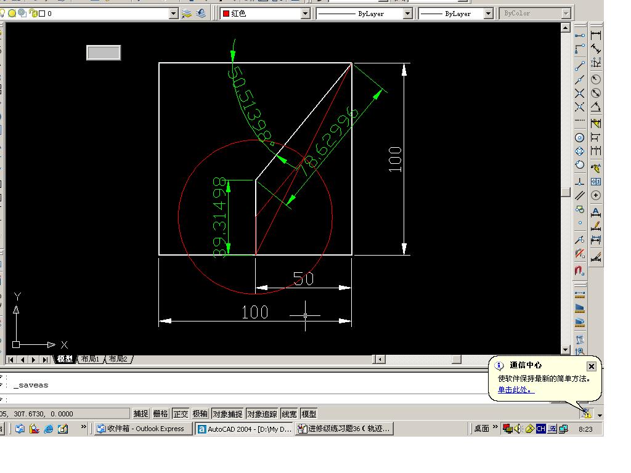
Task: Click the Layer Previous icon
Action: pyautogui.click(x=200, y=14)
